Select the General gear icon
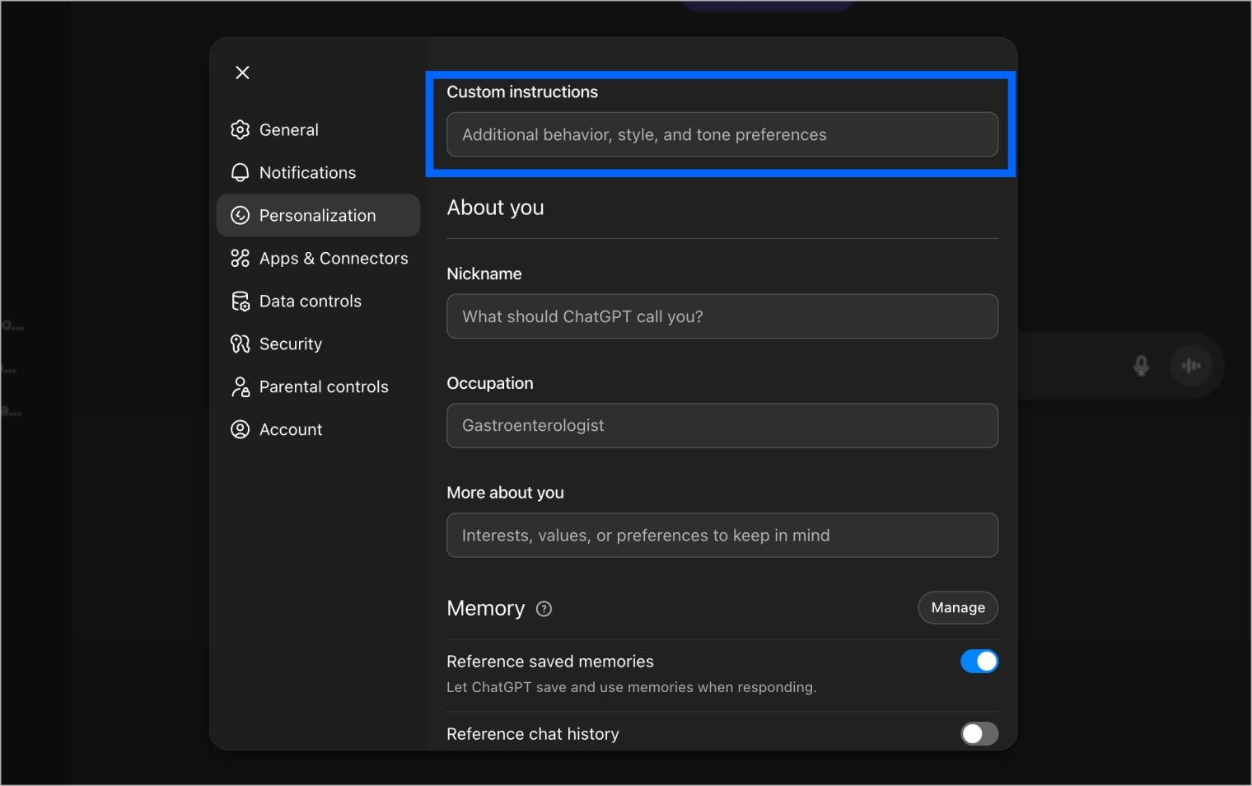 tap(240, 129)
